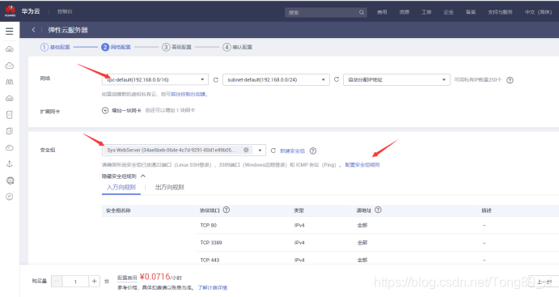Click the 描述 column header
Viewport: 559px width, 297px height.
487,210
